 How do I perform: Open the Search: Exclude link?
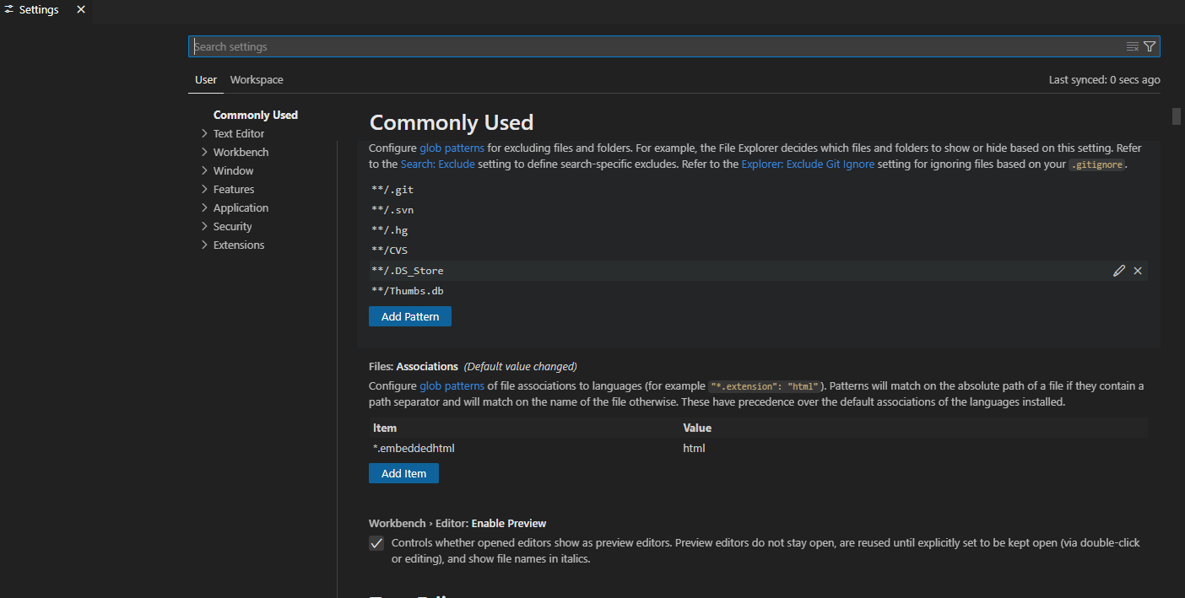click(437, 164)
